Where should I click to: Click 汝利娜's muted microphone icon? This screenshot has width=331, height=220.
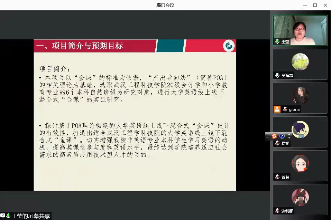tap(277, 211)
